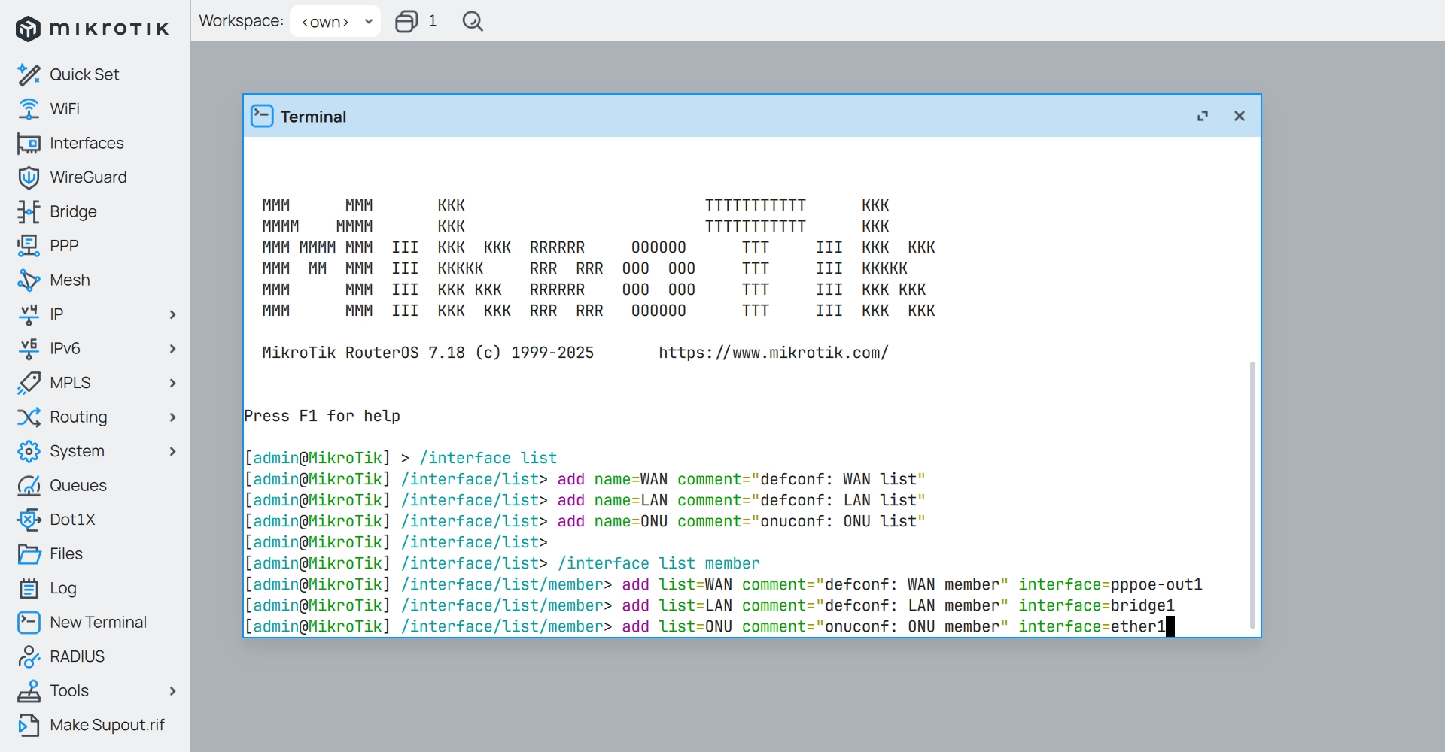
Task: Open the Log menu item
Action: 95,588
